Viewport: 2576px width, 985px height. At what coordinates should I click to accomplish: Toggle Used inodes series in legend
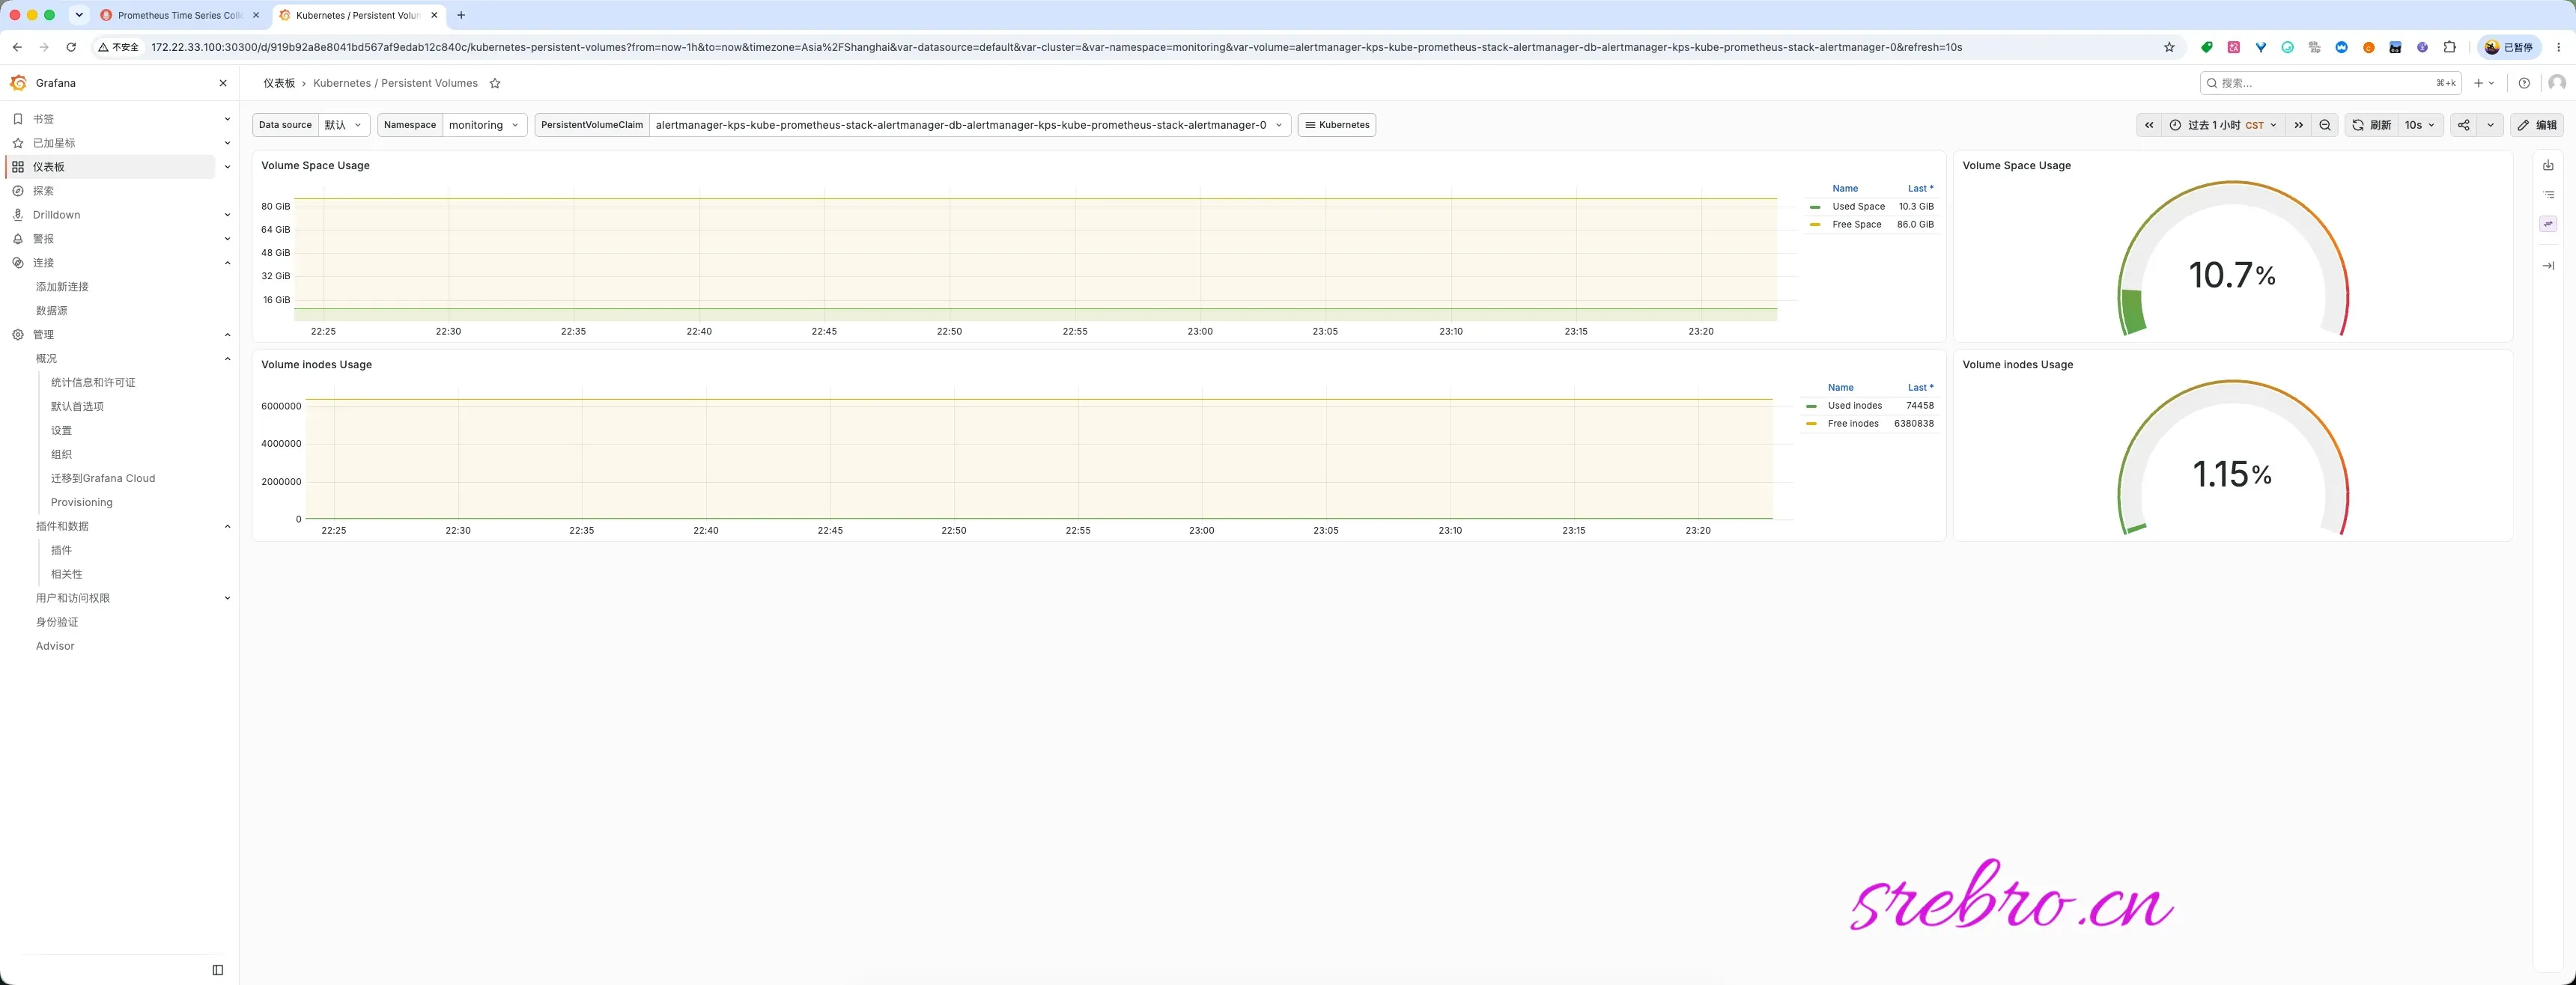tap(1854, 406)
